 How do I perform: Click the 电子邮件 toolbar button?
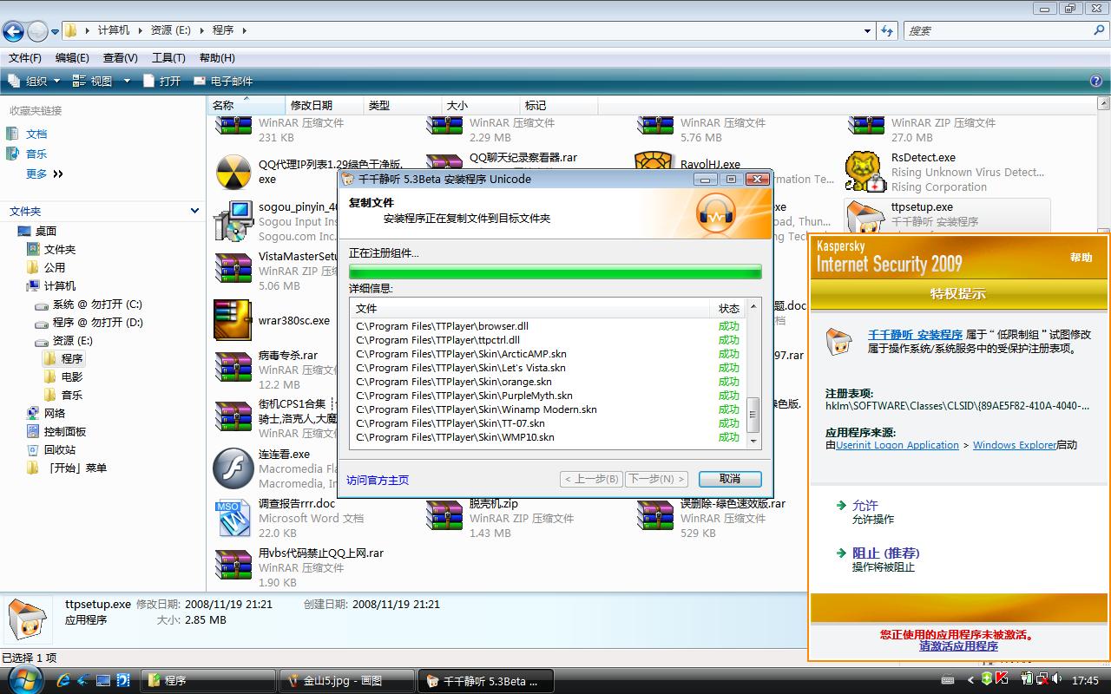[223, 81]
